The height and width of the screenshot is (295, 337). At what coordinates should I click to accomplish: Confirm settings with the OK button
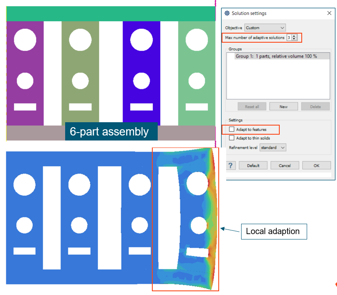316,165
